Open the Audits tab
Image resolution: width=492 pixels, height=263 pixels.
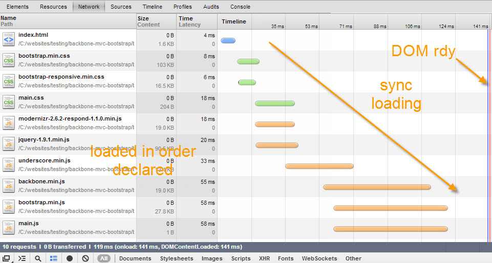point(211,7)
